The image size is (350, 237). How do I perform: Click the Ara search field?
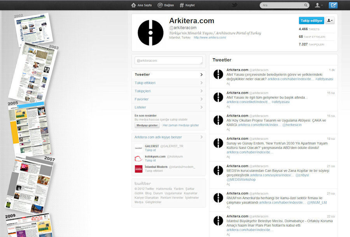[284, 5]
